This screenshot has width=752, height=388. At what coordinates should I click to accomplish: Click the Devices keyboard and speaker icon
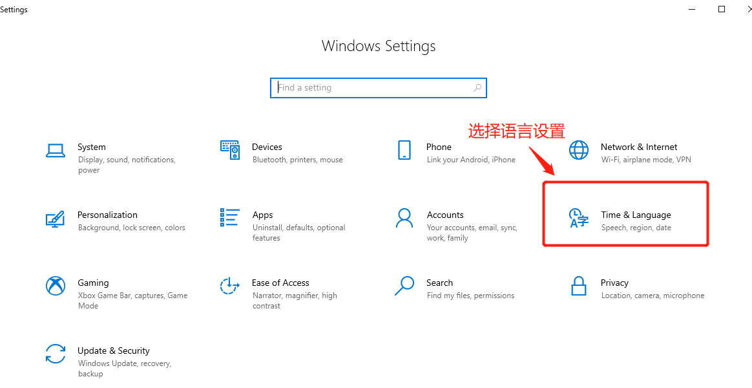pyautogui.click(x=230, y=150)
